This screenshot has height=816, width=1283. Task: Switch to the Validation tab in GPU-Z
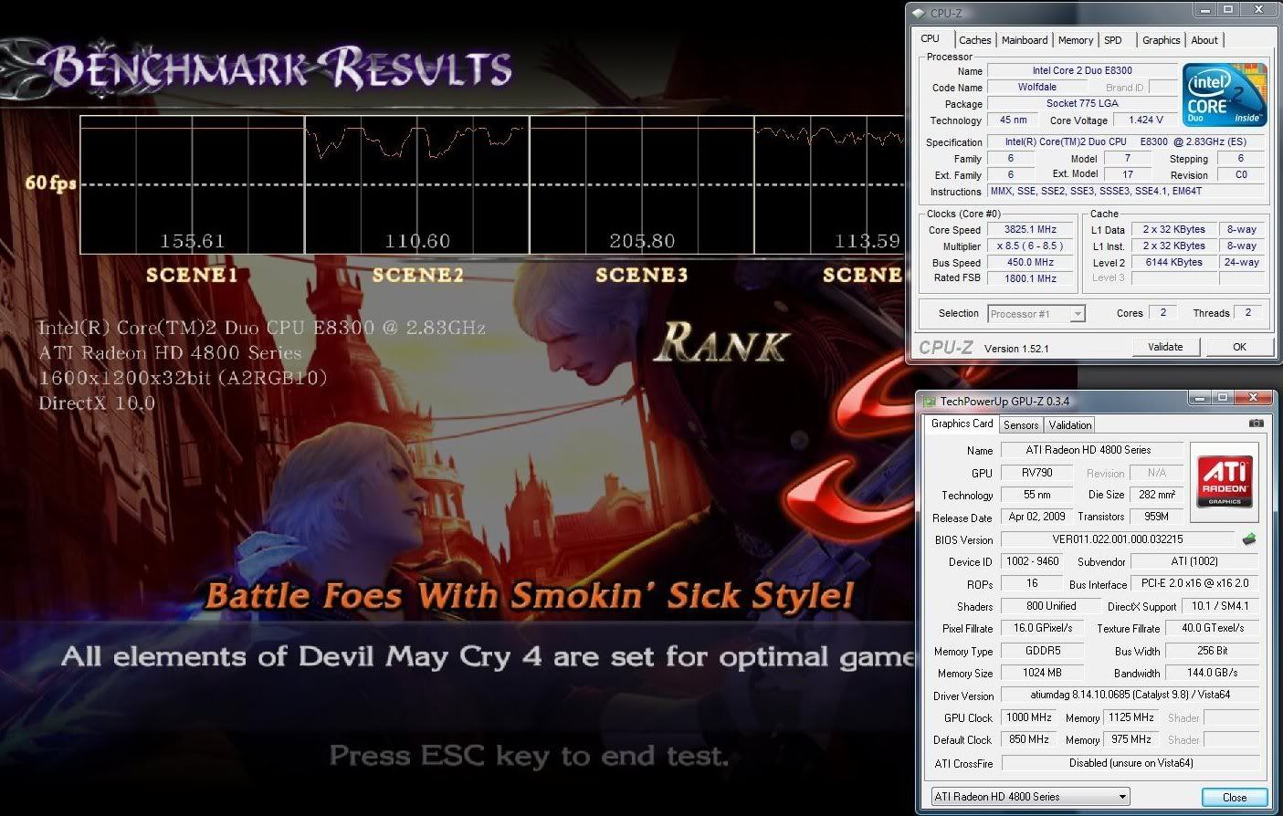click(1069, 425)
